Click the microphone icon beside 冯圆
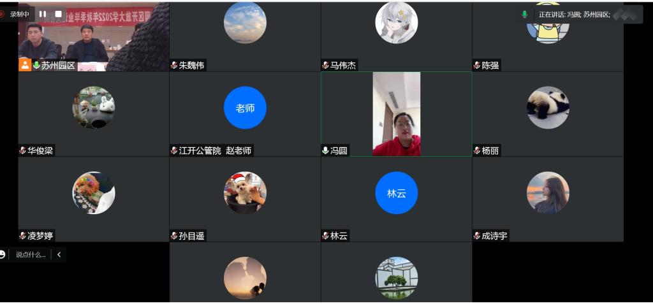Screen dimensions: 653x304 326,150
